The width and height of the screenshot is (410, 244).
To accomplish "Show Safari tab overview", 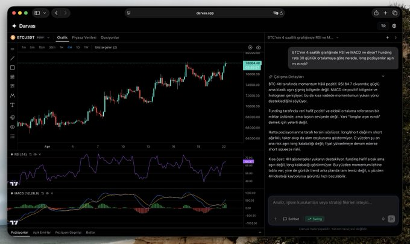I will coord(395,13).
